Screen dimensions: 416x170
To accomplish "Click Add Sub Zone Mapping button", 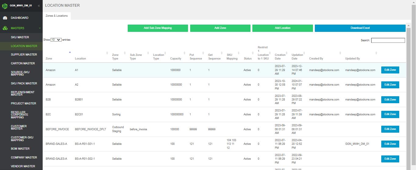I will pyautogui.click(x=158, y=28).
